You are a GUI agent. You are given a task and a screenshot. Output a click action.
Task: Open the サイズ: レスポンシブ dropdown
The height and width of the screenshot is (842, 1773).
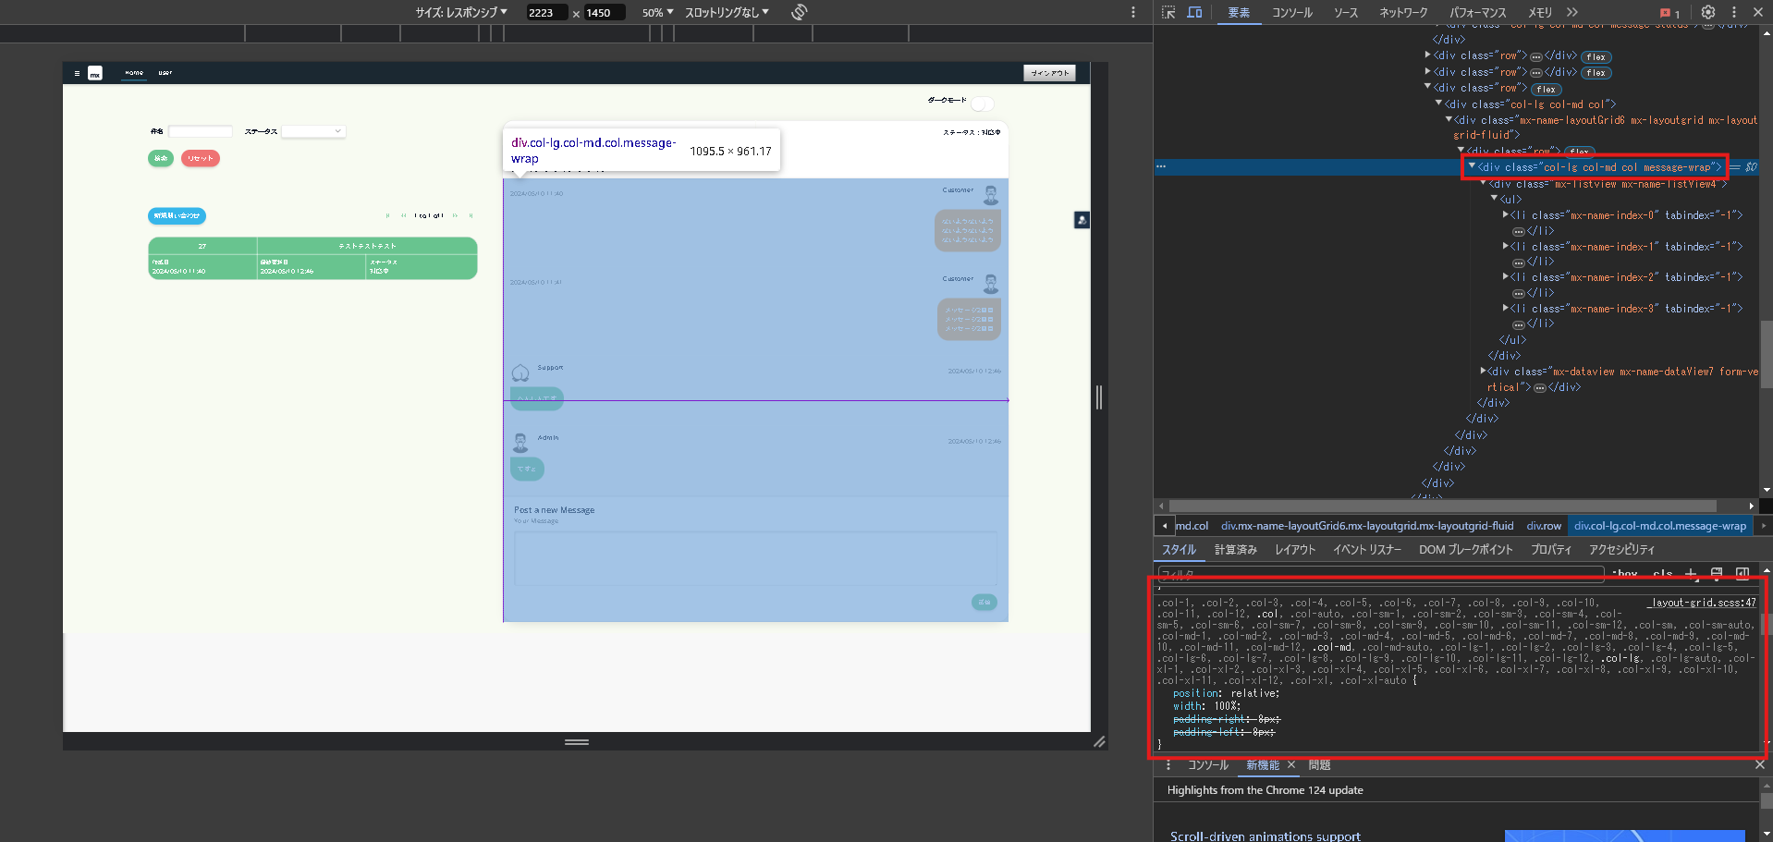(x=459, y=12)
